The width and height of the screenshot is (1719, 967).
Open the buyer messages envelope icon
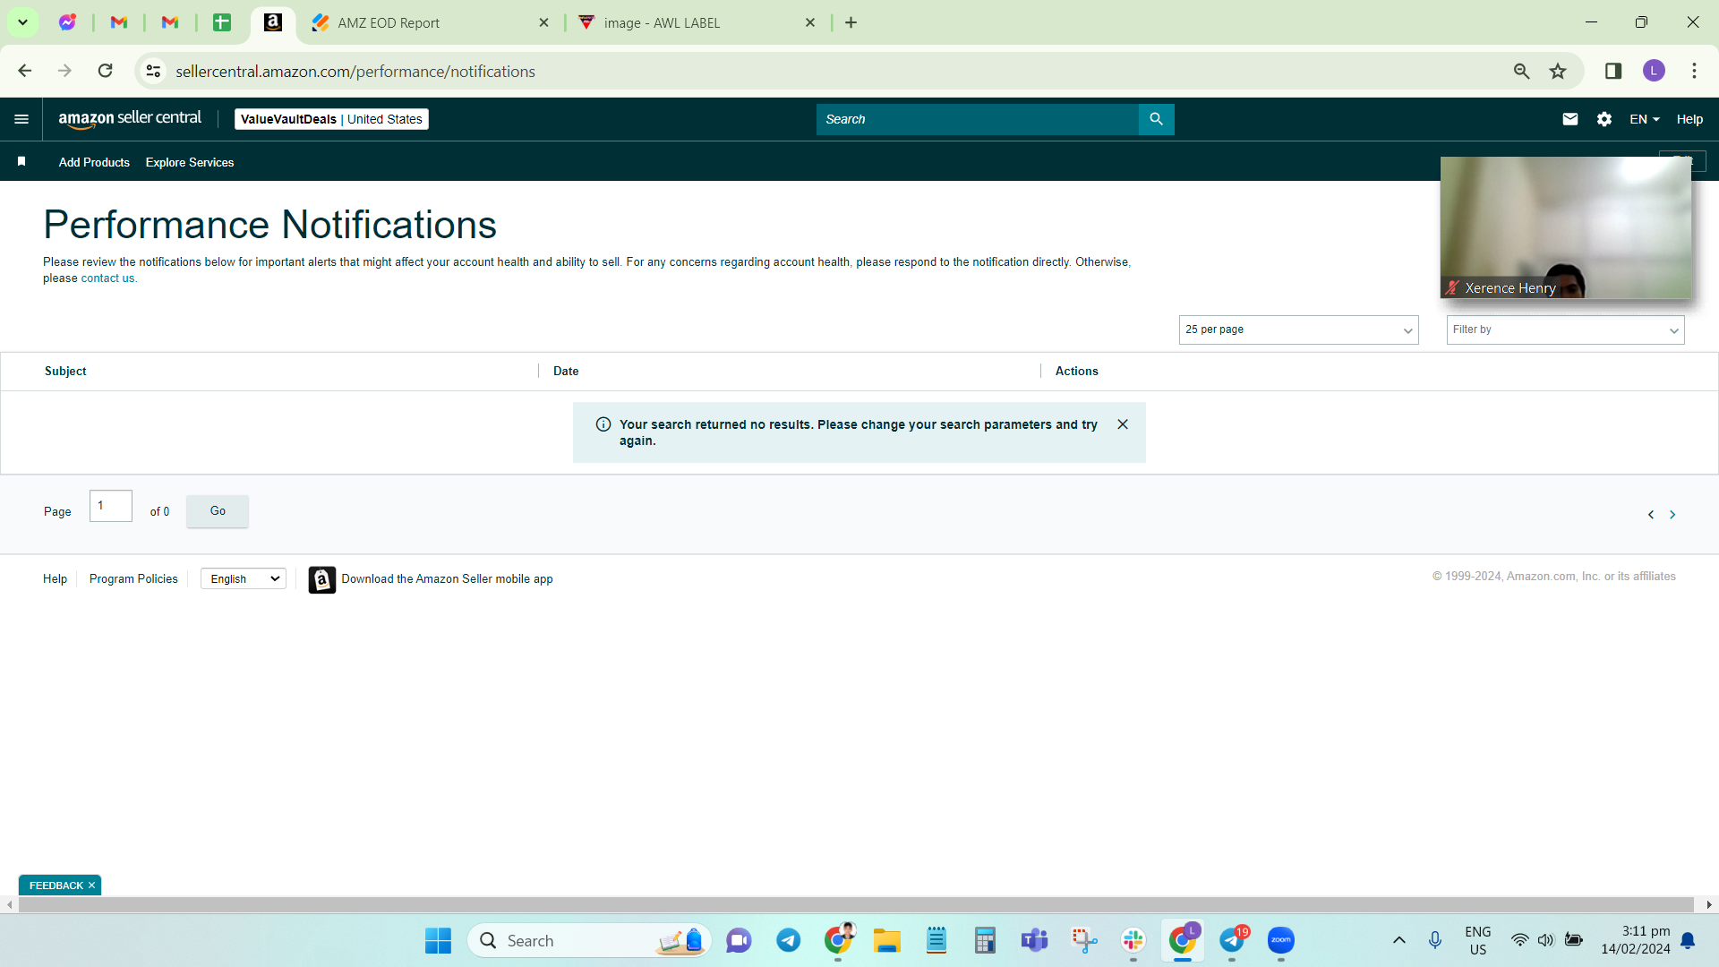pos(1570,119)
